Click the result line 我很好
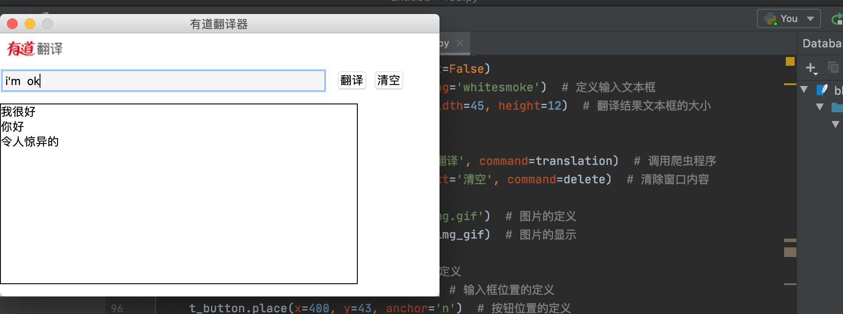Image resolution: width=843 pixels, height=314 pixels. 18,112
